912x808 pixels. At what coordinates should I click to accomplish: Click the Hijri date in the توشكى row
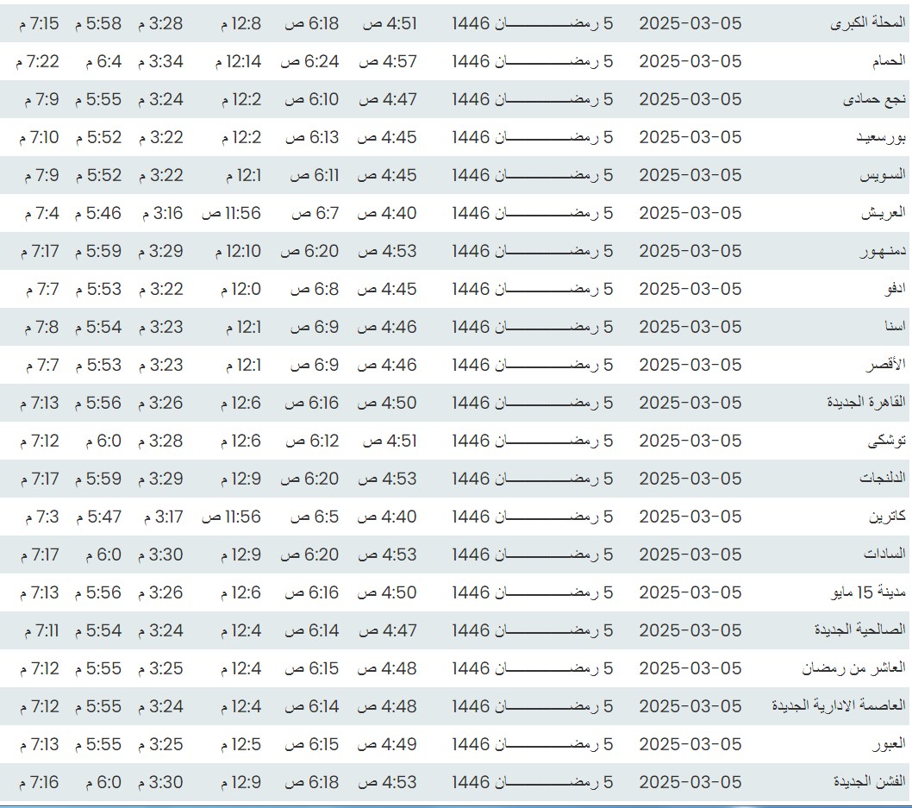tap(532, 442)
